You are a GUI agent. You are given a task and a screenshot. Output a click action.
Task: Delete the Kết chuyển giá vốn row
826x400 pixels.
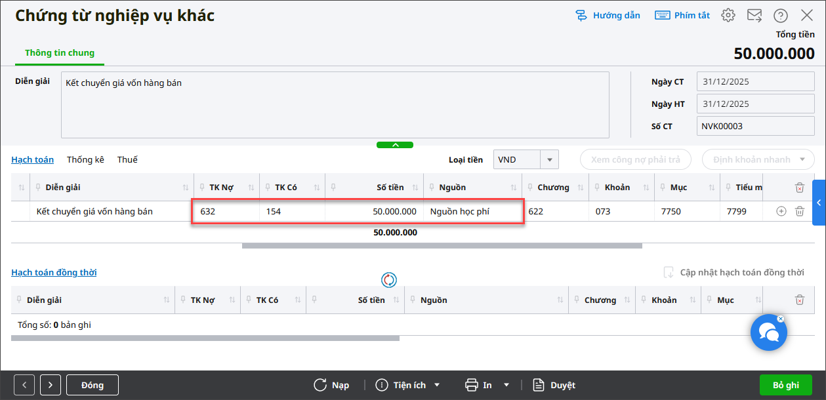(x=800, y=211)
